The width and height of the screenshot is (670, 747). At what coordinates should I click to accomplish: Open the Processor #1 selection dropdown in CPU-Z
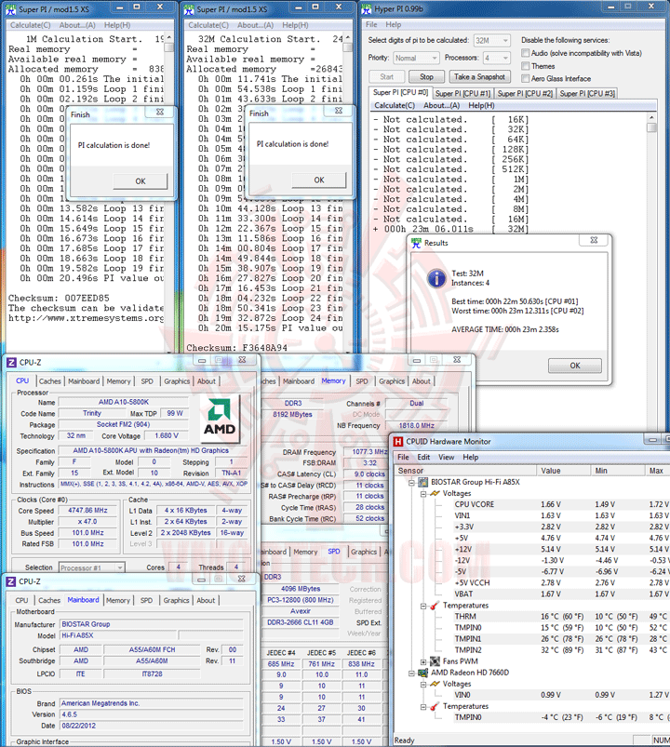pos(92,567)
